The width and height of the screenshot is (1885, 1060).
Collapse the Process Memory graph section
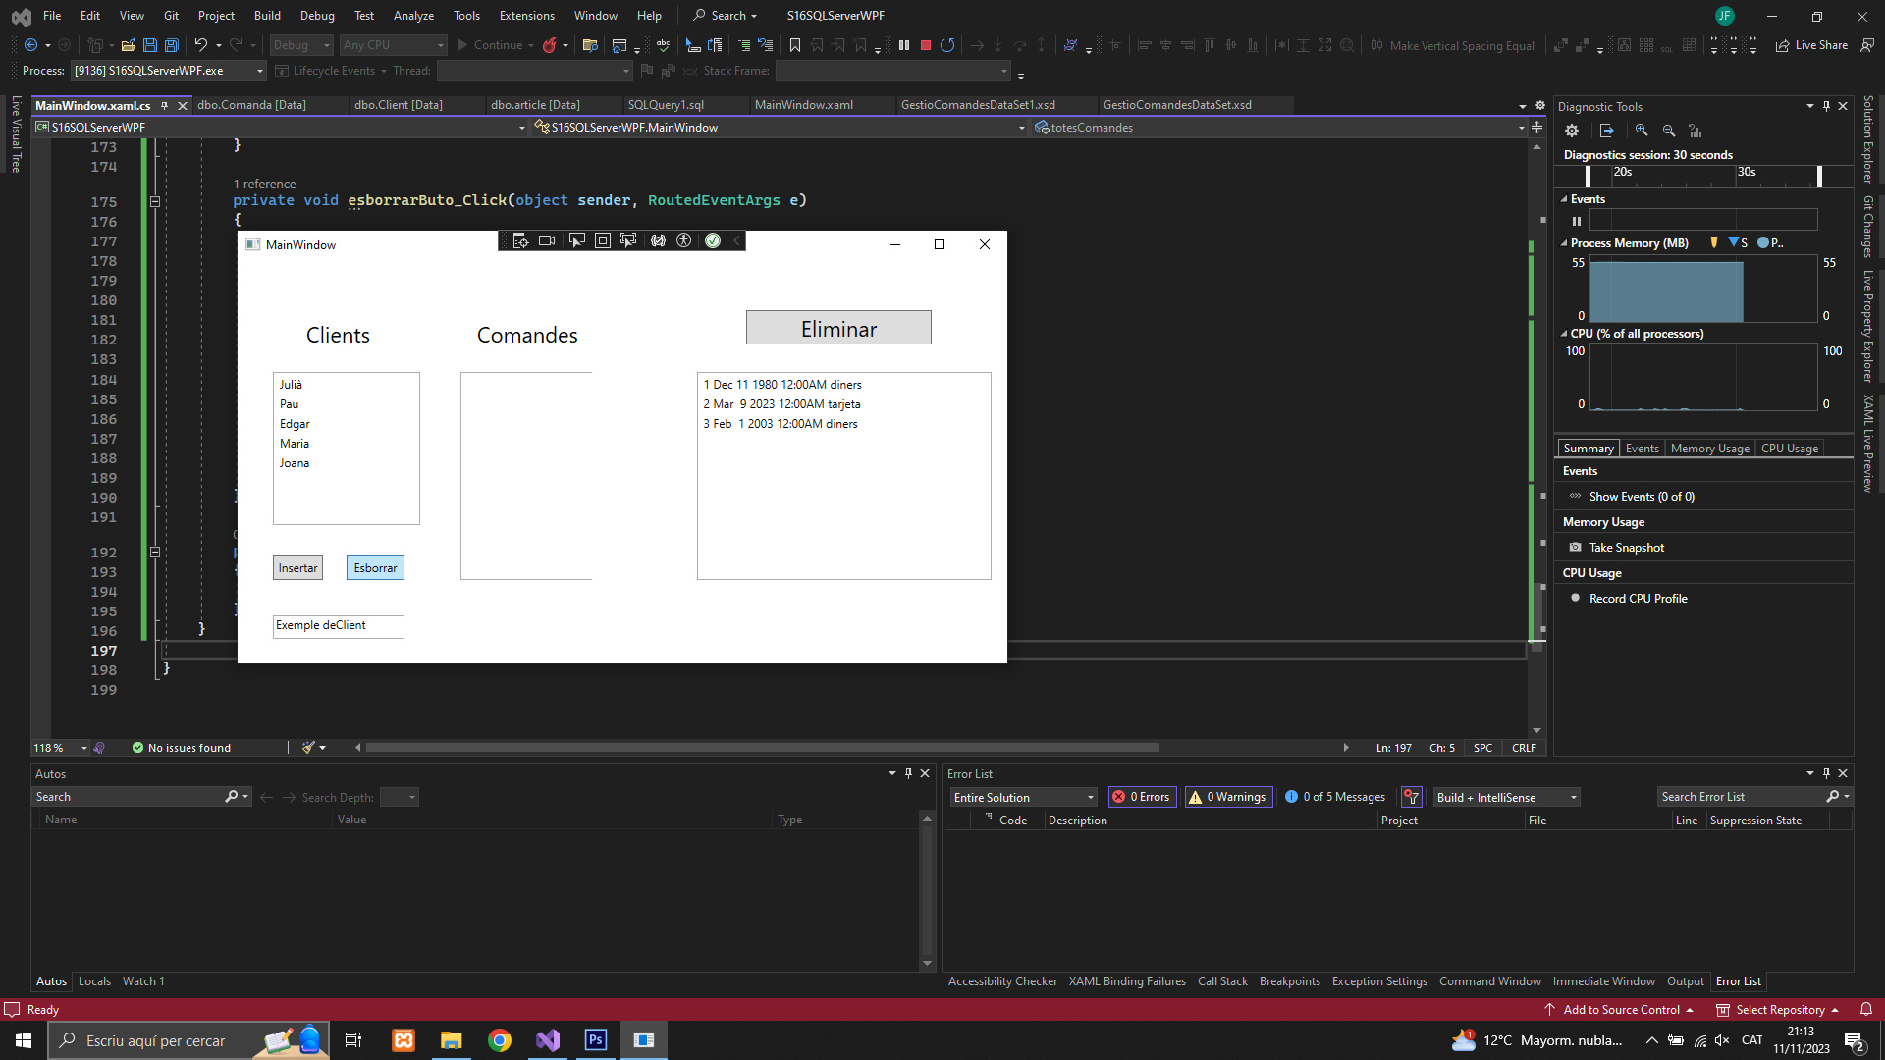tap(1564, 243)
